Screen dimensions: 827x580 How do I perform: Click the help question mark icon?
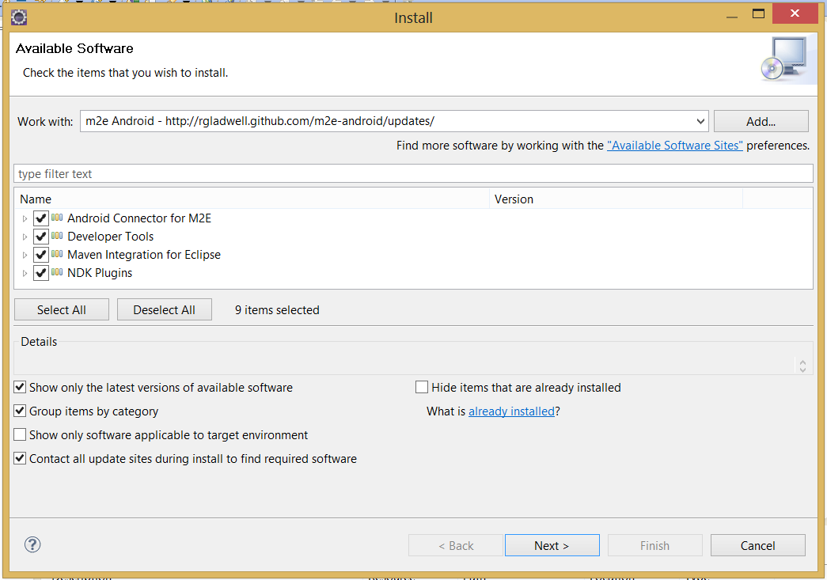pos(32,544)
